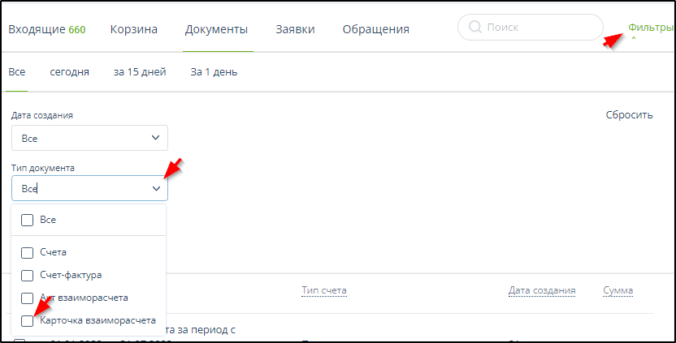
Task: Open the Корзина tab
Action: tap(133, 30)
